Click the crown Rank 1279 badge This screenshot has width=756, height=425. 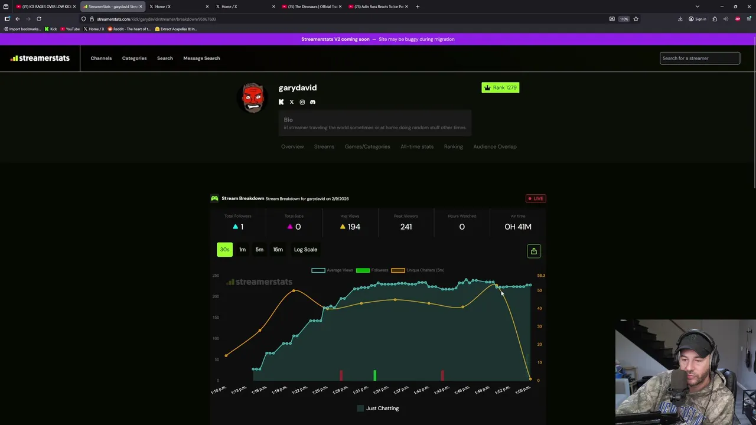(x=500, y=87)
